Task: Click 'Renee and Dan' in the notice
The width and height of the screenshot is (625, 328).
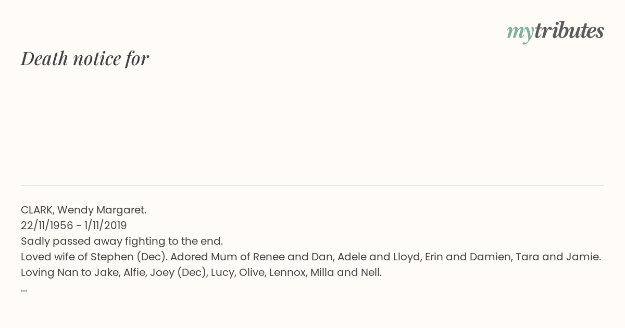Action: pos(293,257)
